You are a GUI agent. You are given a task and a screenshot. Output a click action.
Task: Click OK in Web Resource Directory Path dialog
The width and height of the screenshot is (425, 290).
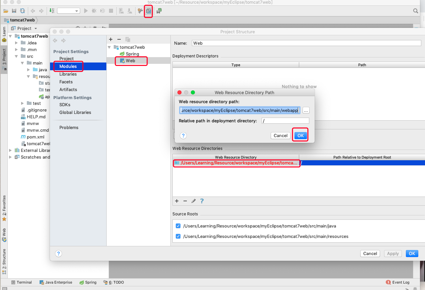(300, 135)
